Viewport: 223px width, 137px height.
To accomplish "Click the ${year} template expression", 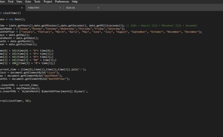I will (x=80, y=91).
